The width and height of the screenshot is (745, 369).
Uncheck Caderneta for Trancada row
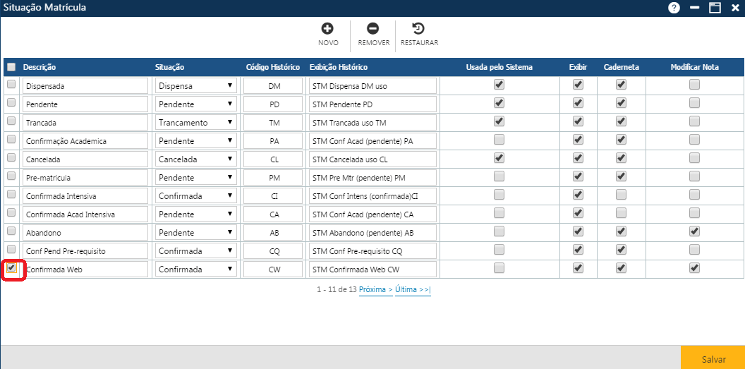coord(621,121)
